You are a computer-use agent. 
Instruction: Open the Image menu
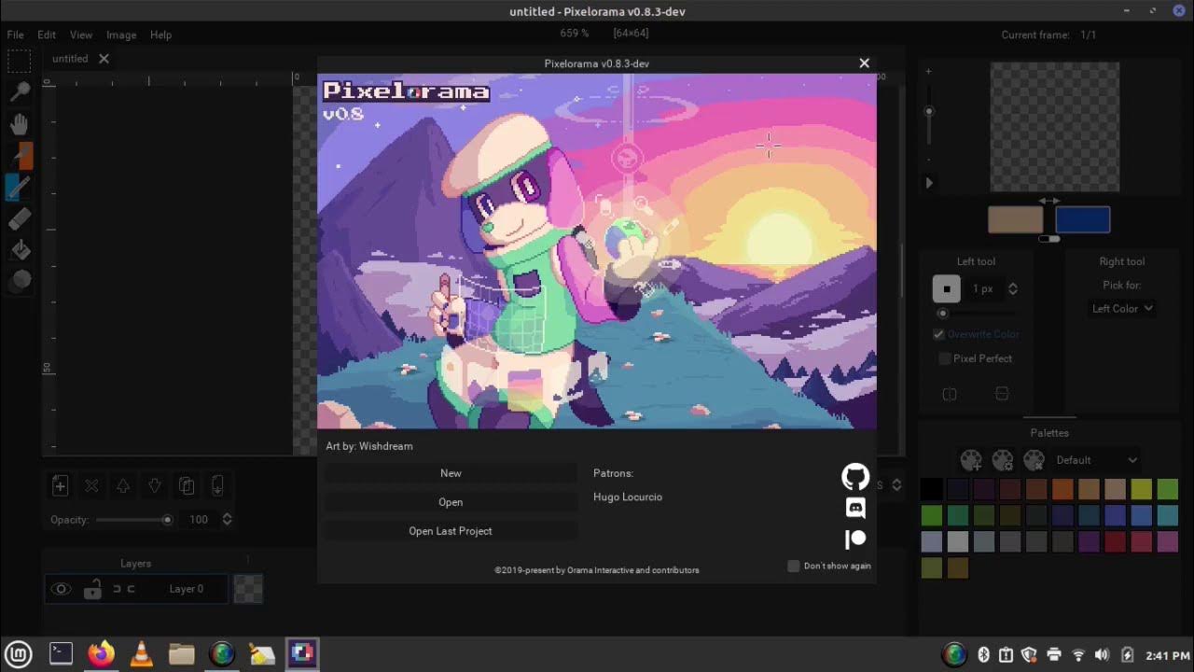click(x=121, y=35)
